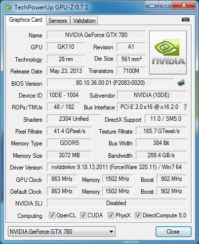This screenshot has width=199, height=244.
Task: Click the Release Date field May 23, 2013
Action: (x=66, y=71)
